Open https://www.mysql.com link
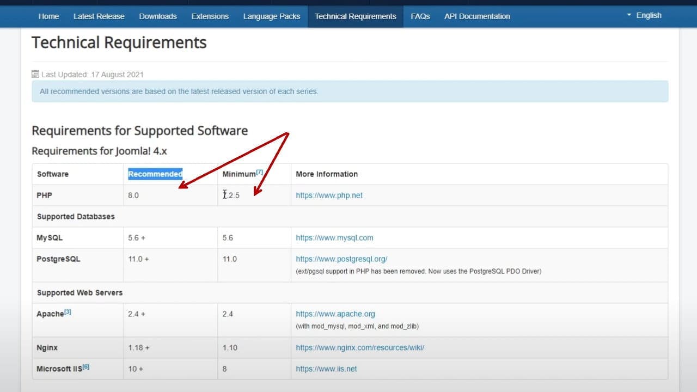This screenshot has width=697, height=392. [x=334, y=237]
